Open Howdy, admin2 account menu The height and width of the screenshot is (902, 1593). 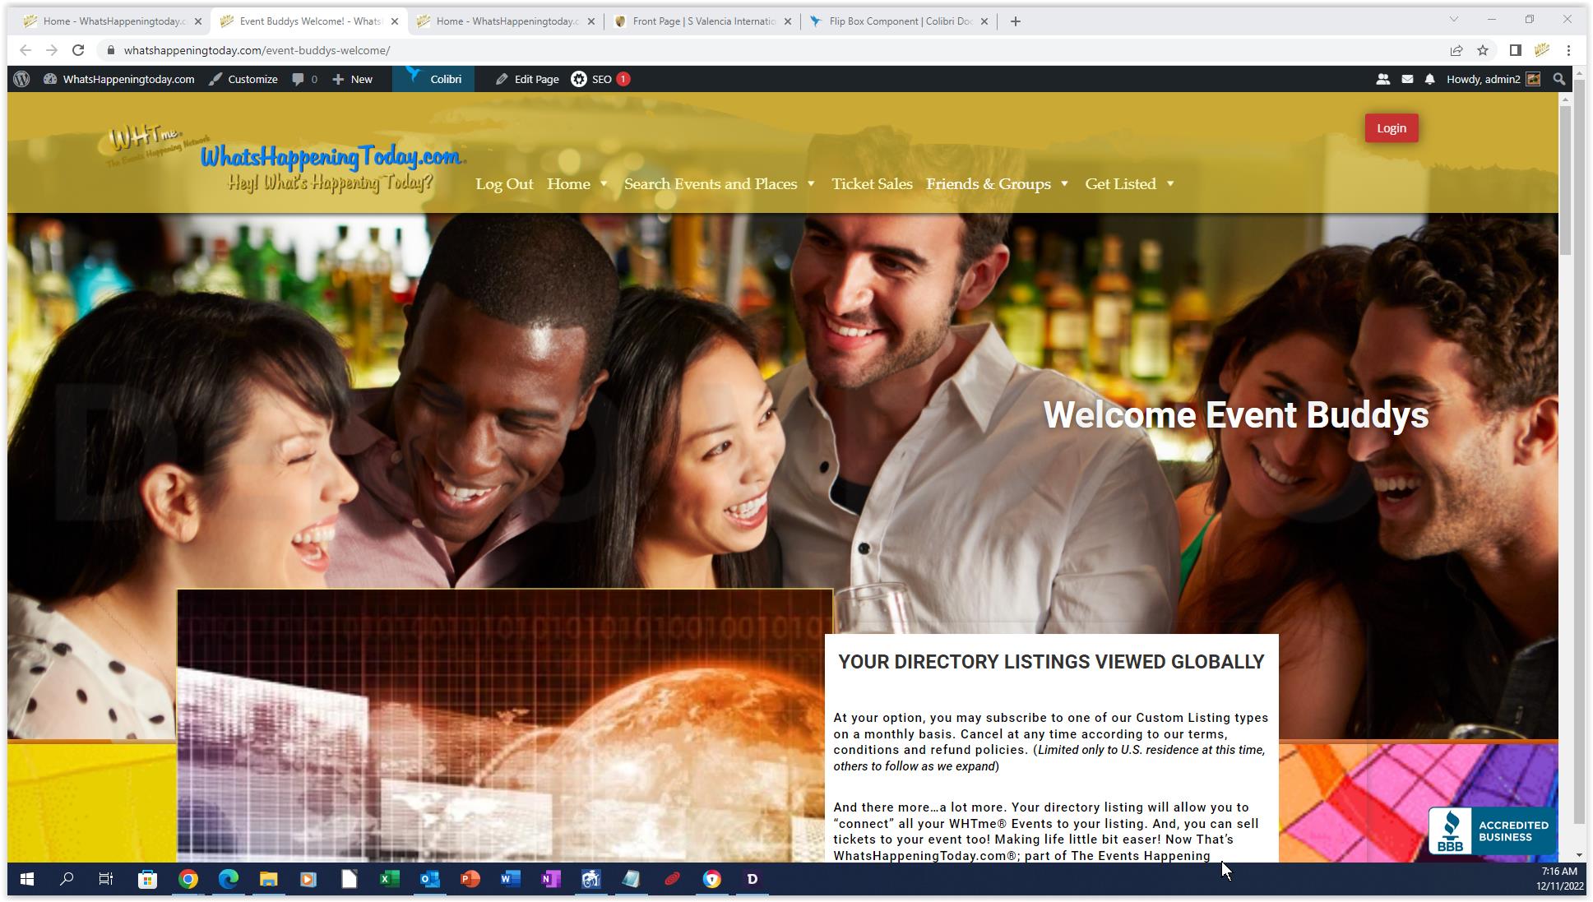coord(1493,79)
